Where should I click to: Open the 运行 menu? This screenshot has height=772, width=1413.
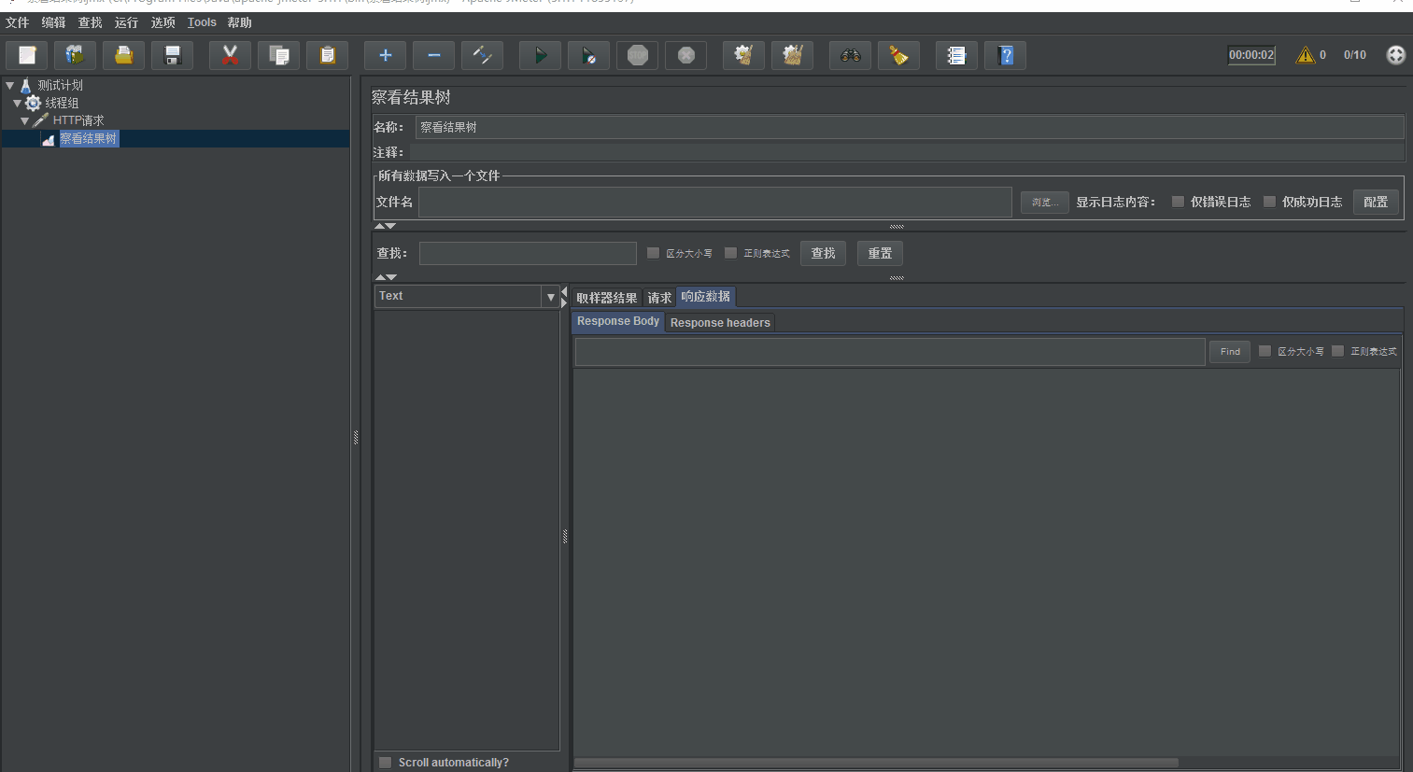point(126,22)
